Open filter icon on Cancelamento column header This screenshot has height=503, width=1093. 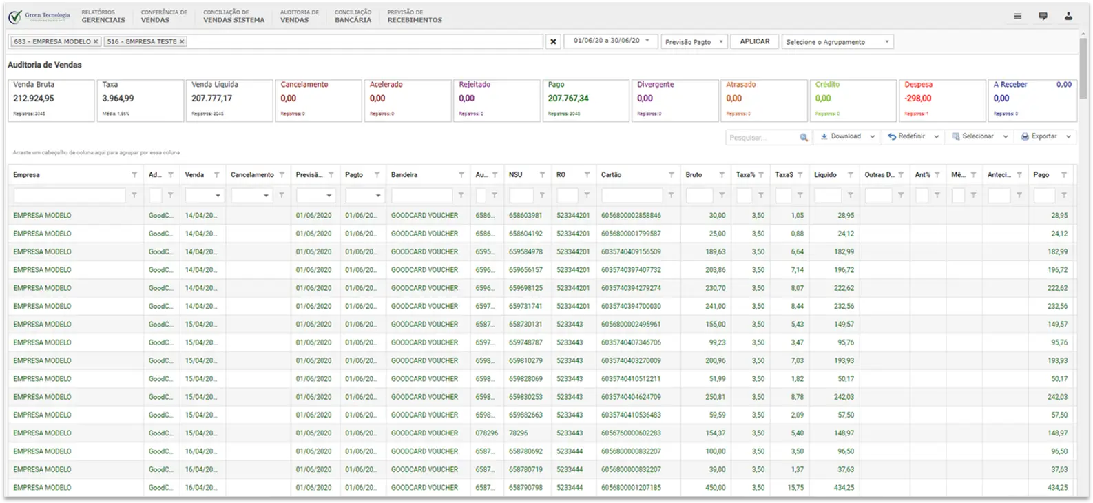coord(282,175)
